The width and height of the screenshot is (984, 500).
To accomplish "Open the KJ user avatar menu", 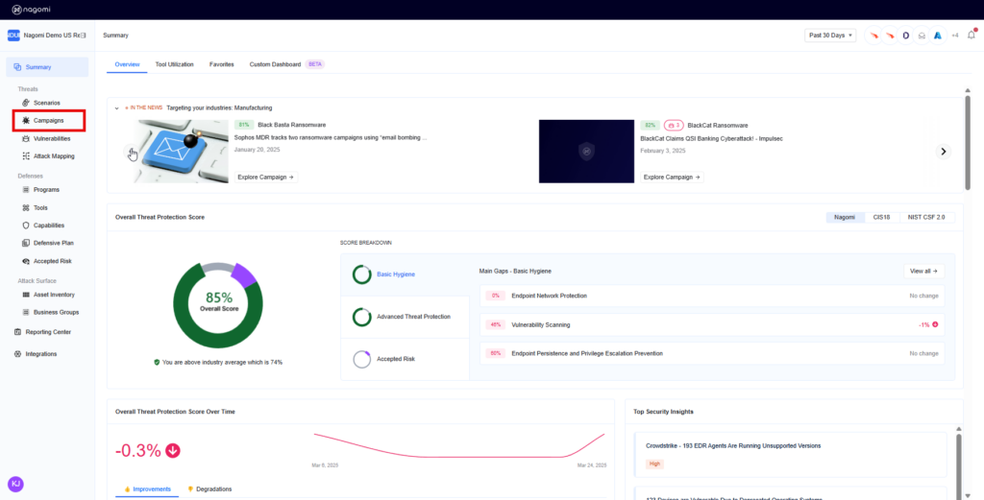I will [x=15, y=484].
